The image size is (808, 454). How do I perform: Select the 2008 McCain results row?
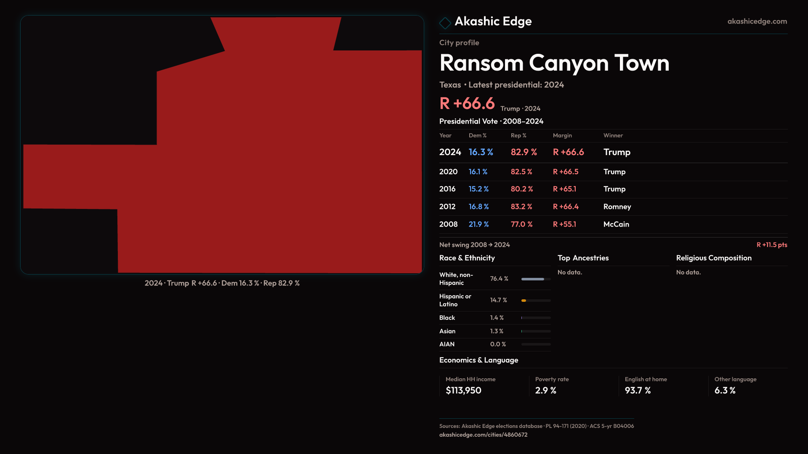(x=613, y=224)
